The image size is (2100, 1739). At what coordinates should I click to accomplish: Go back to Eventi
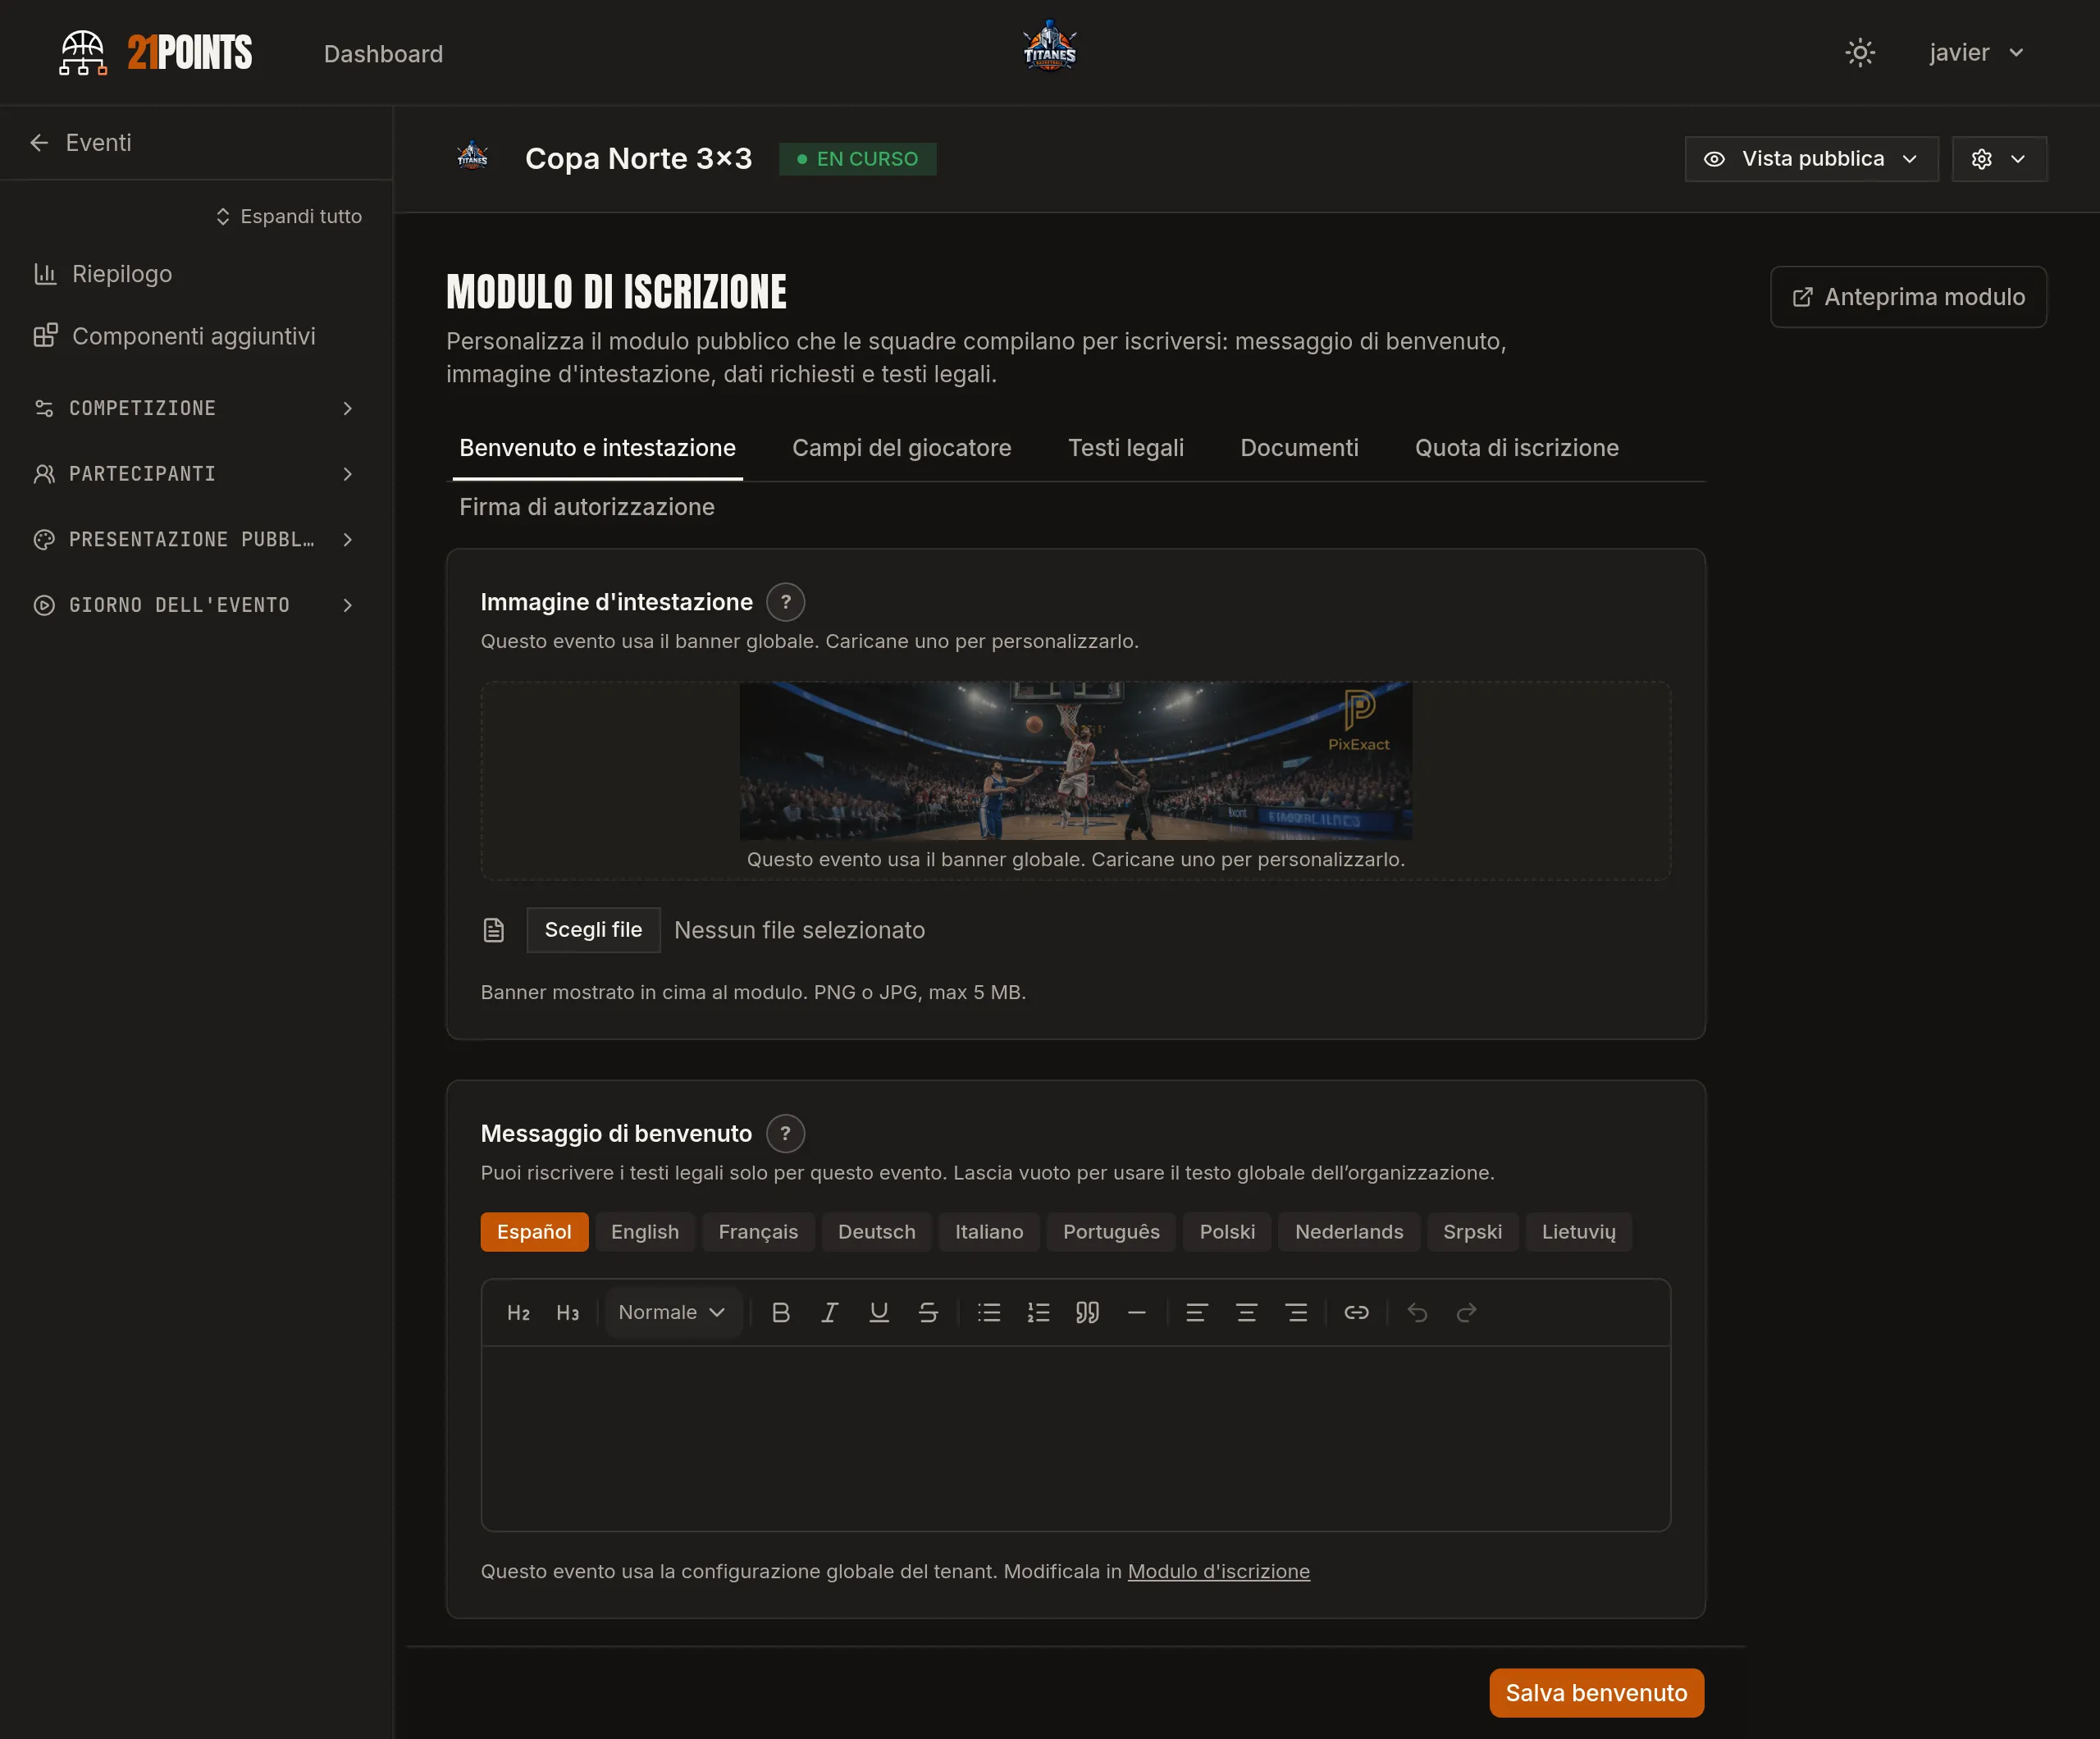(81, 143)
